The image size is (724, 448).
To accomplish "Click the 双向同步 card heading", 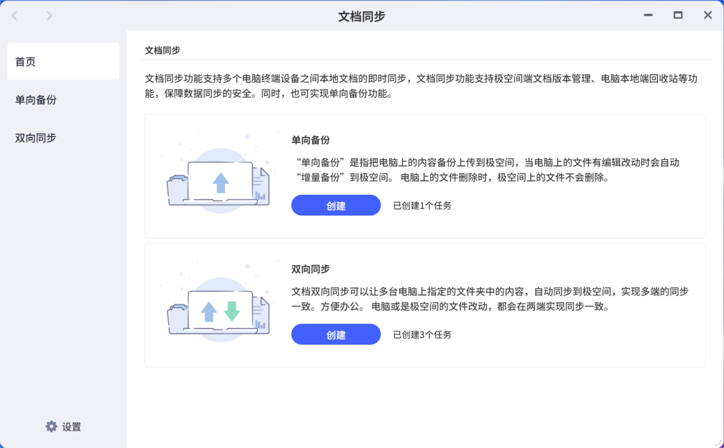I will (x=310, y=269).
